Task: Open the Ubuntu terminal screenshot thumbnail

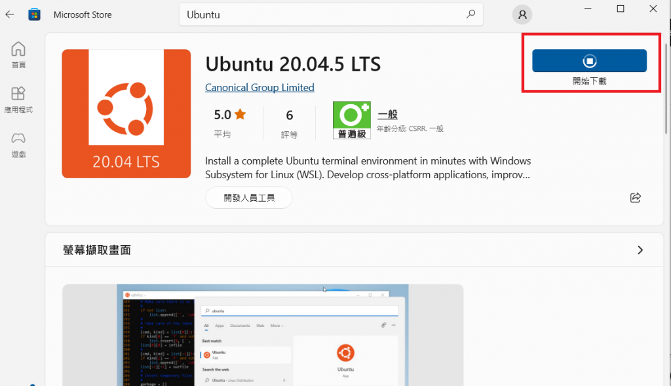Action: 263,335
